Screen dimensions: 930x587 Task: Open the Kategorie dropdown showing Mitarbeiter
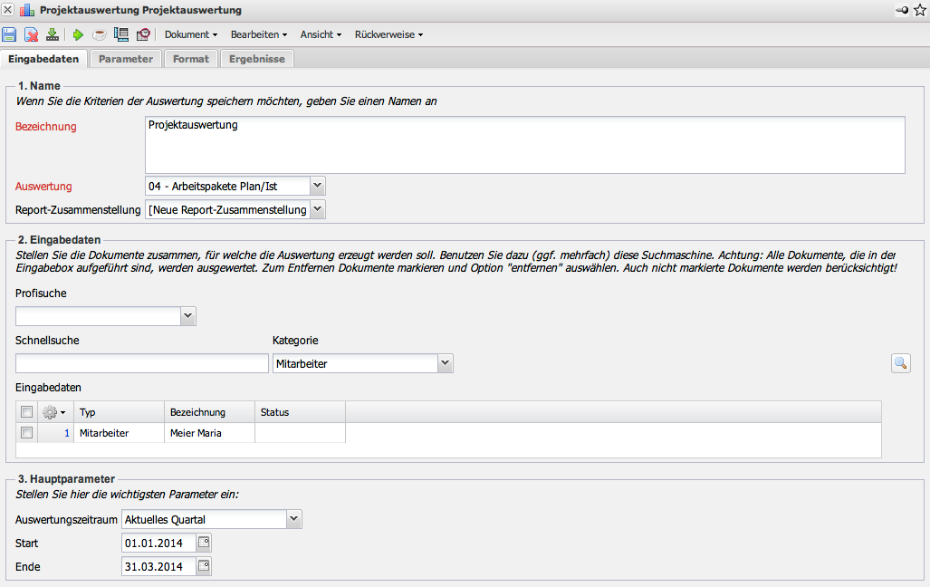[x=445, y=363]
